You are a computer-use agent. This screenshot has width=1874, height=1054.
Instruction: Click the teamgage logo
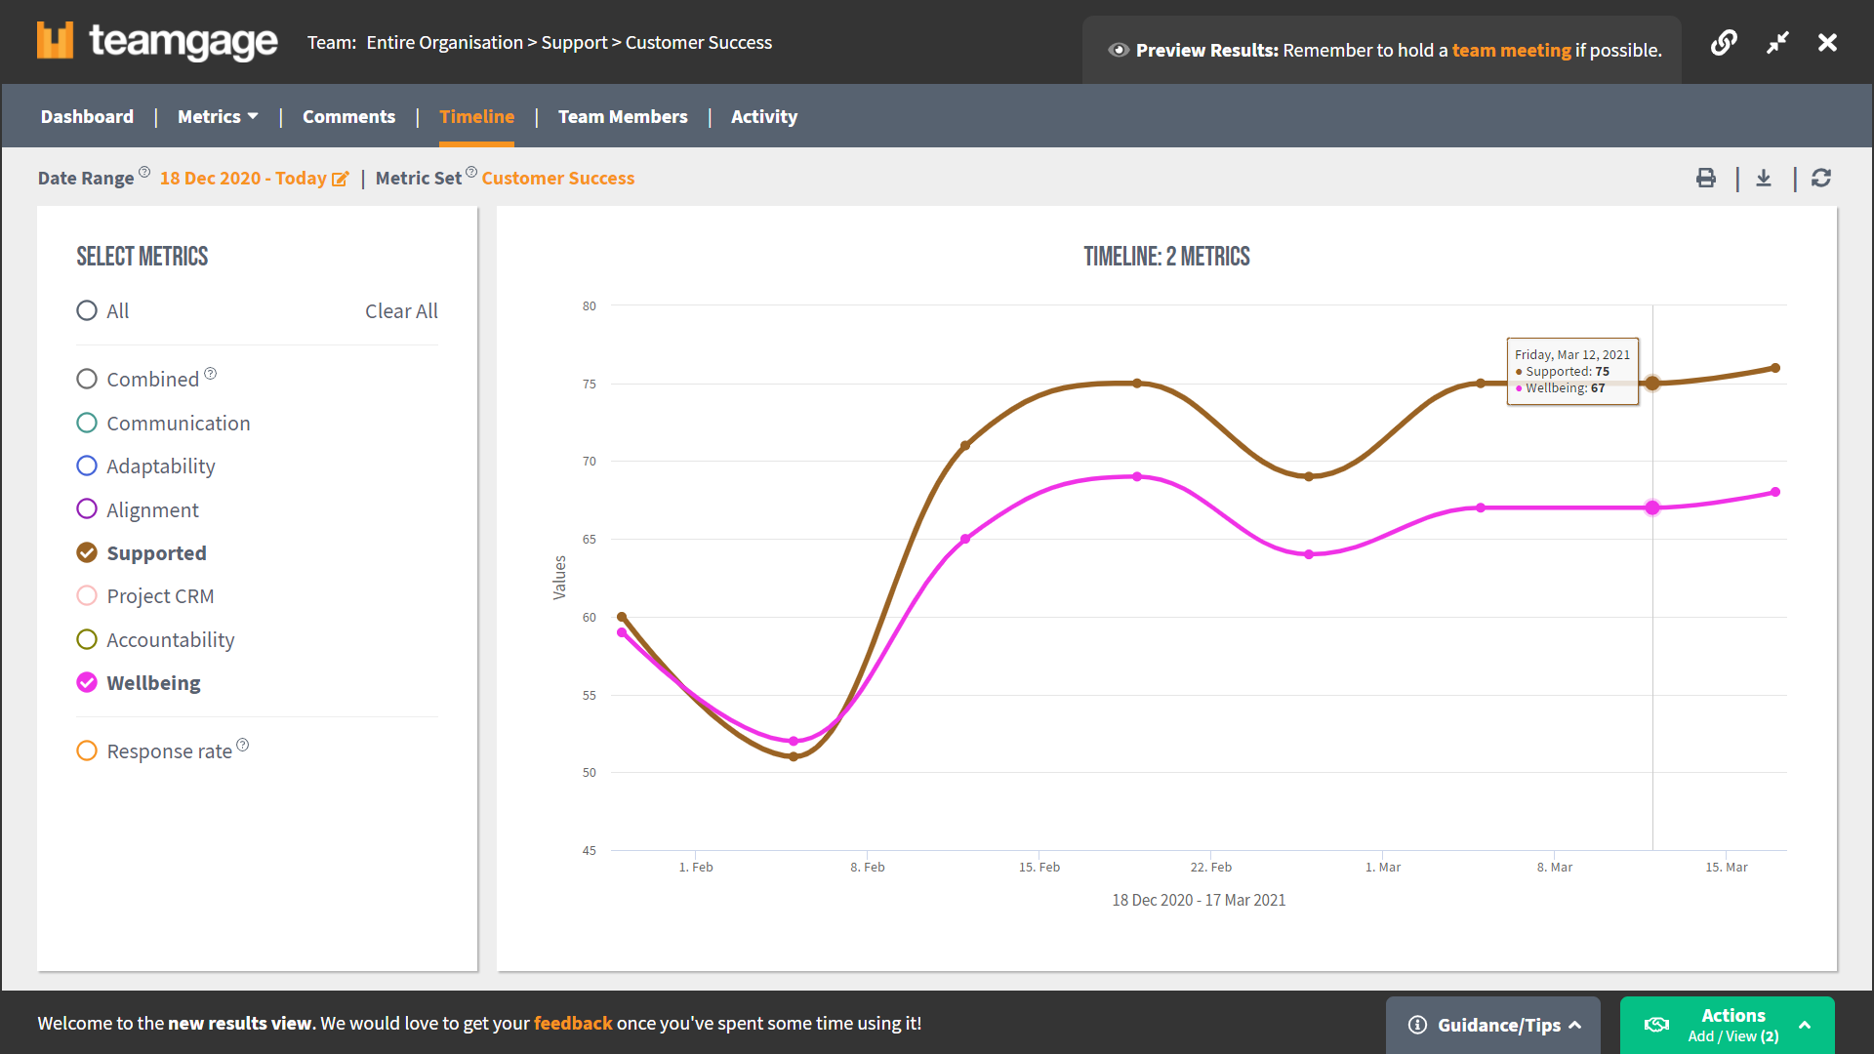point(157,41)
